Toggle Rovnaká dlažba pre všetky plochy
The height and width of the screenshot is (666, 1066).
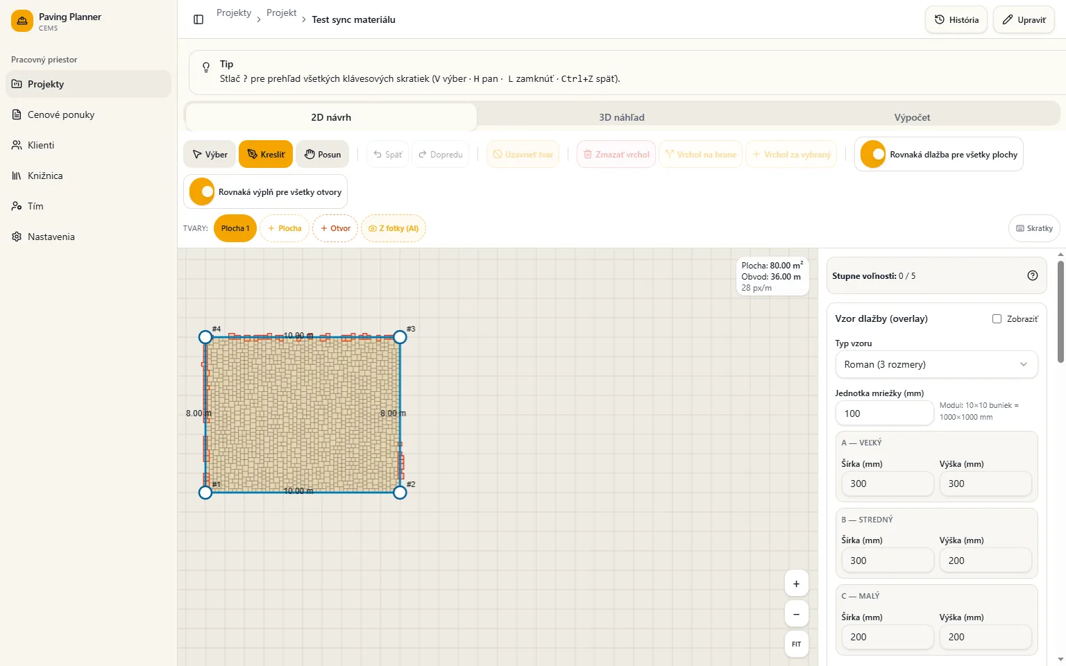[x=873, y=154]
